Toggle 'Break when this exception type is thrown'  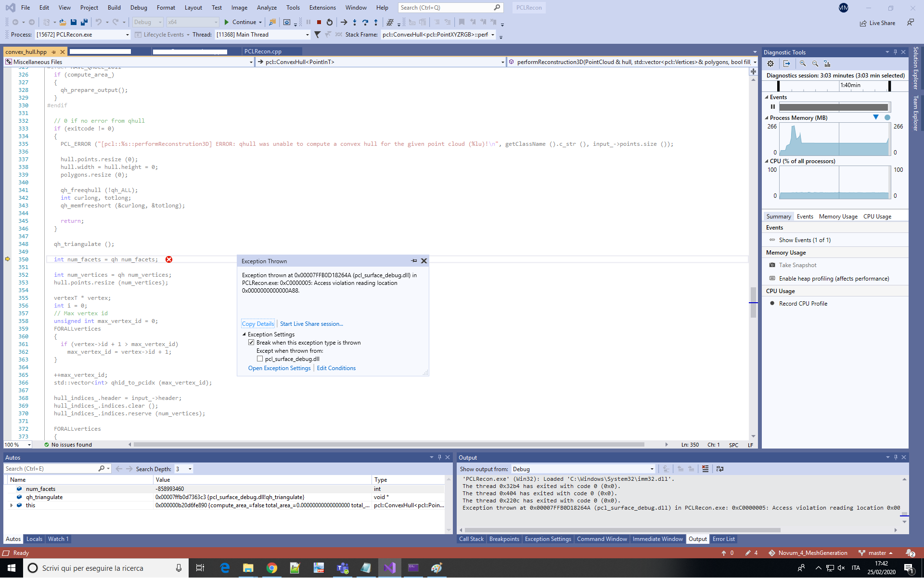coord(251,343)
